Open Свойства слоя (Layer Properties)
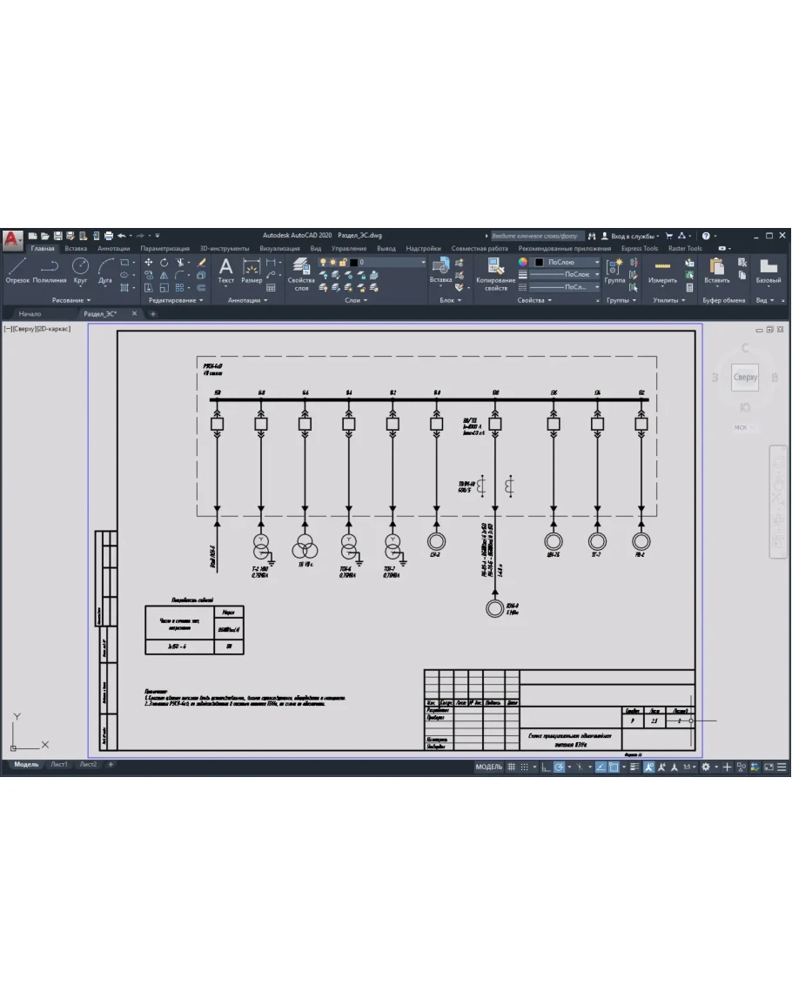This screenshot has height=1005, width=792. [x=301, y=271]
